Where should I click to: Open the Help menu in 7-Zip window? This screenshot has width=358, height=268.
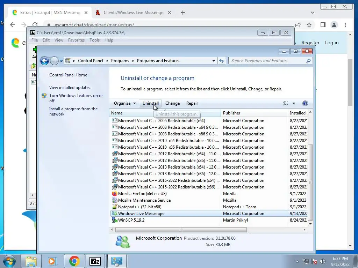[x=109, y=40]
